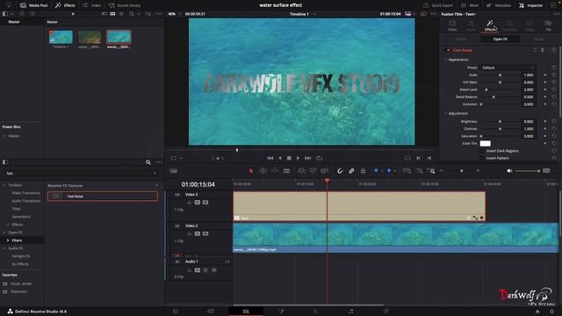Image resolution: width=562 pixels, height=316 pixels.
Task: Add keyframe for Scale parameter
Action: pyautogui.click(x=545, y=75)
